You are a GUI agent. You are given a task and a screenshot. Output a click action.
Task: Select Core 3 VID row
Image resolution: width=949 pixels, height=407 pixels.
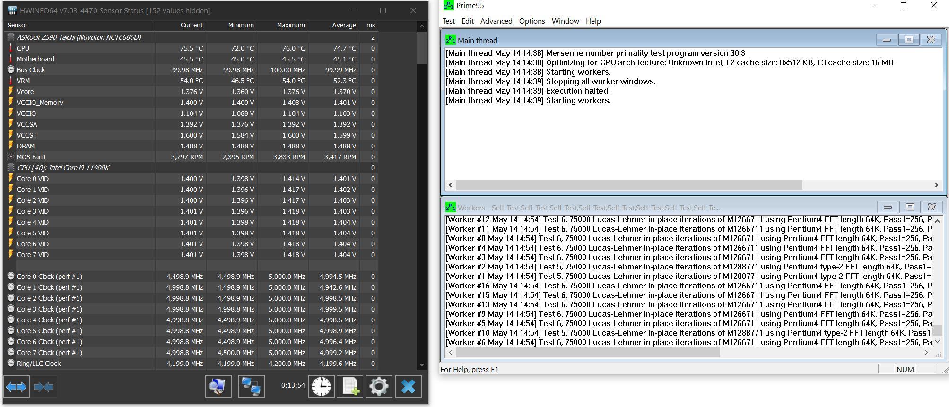click(x=191, y=211)
